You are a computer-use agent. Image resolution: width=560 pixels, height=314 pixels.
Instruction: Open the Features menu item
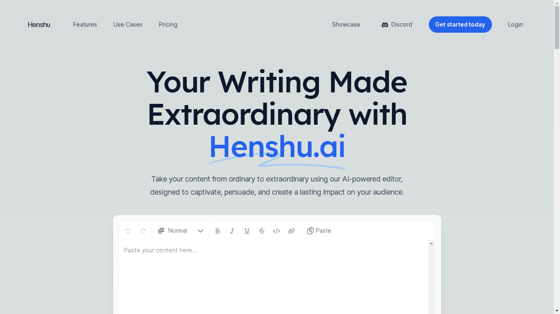[x=85, y=25]
